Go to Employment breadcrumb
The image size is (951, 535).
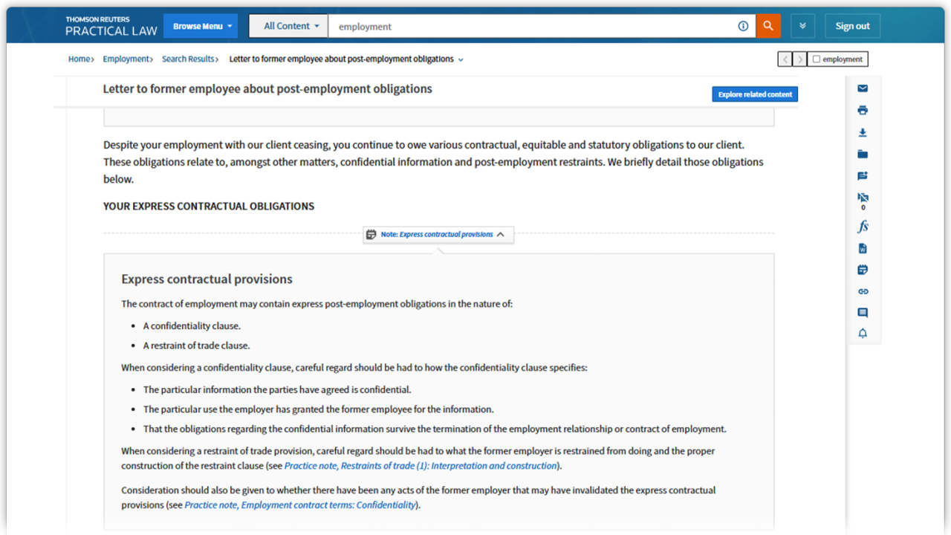click(x=126, y=59)
